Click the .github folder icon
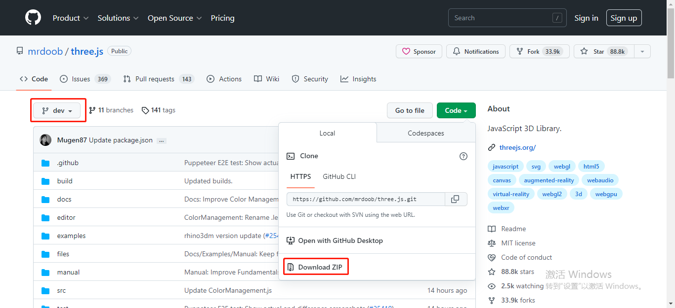This screenshot has width=675, height=308. (x=46, y=163)
